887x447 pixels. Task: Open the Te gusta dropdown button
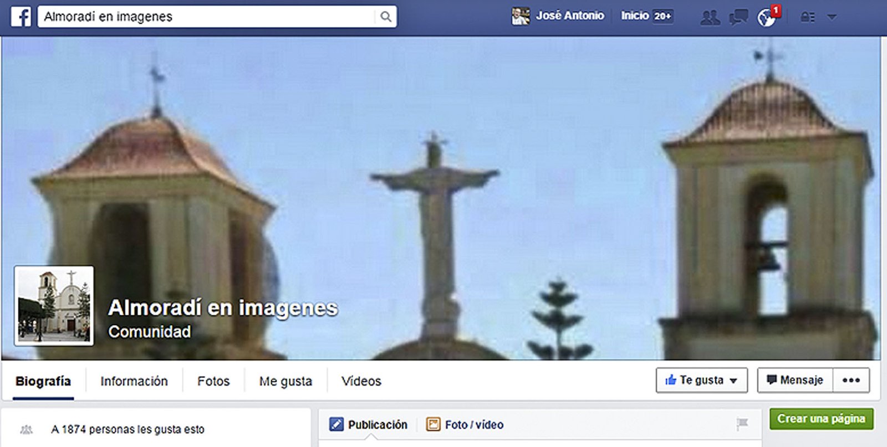point(702,381)
